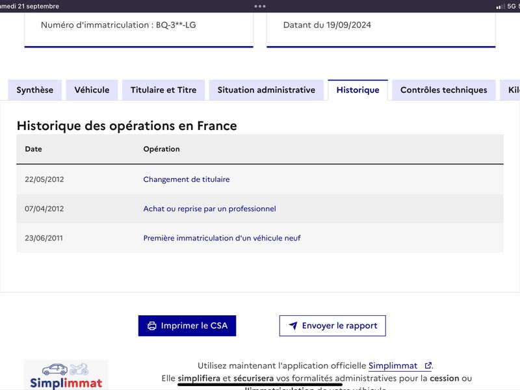
Task: Click the external link icon beside Simplimmat
Action: 428,365
